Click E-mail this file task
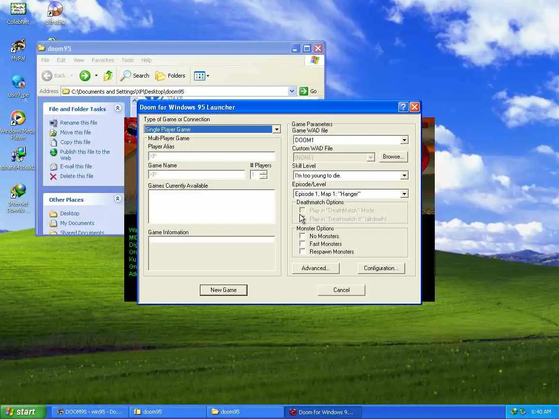 coord(76,166)
